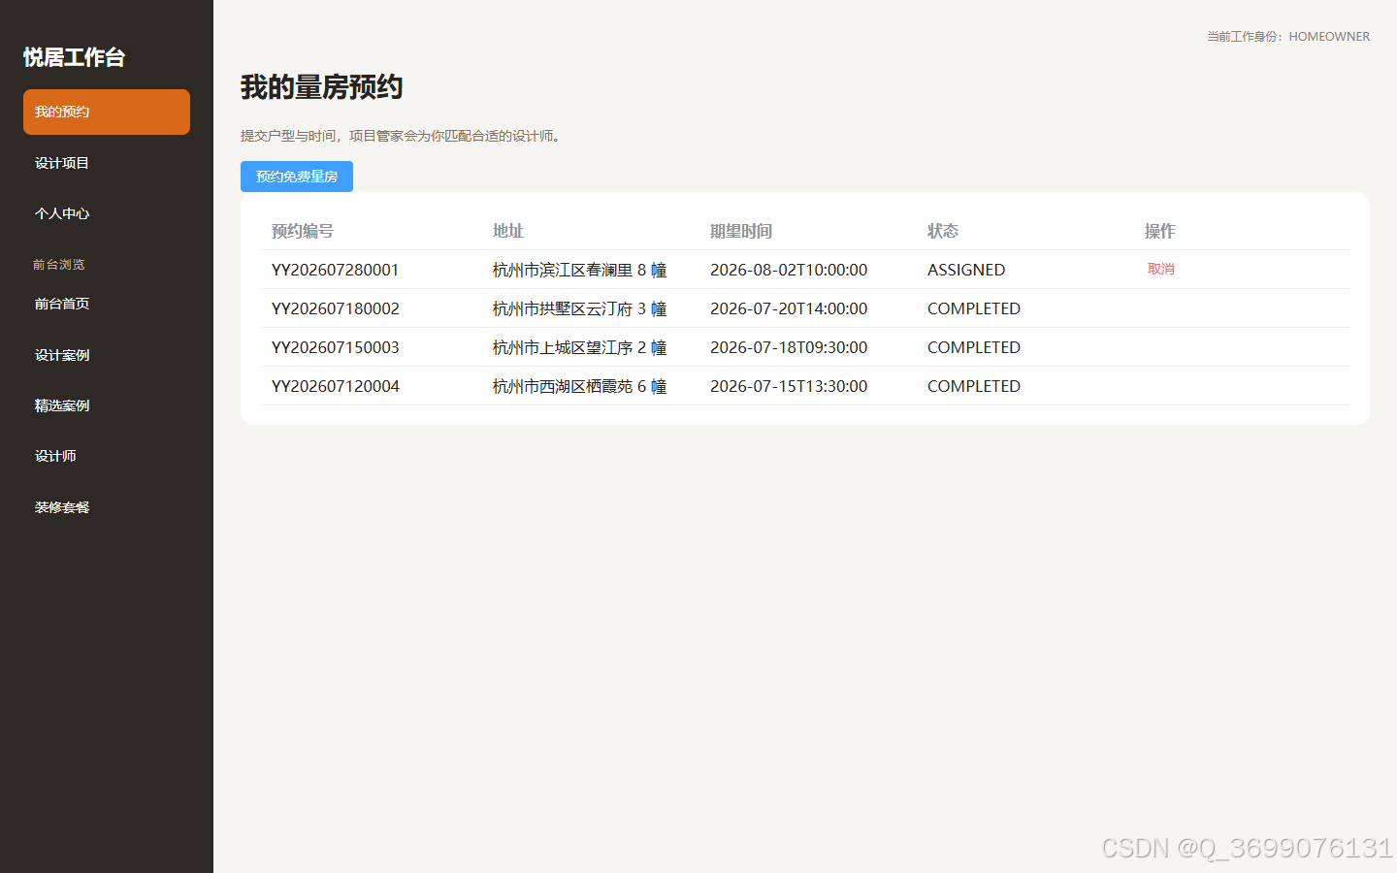The width and height of the screenshot is (1397, 873).
Task: Click address 杭州市西湖区栖霞苑 6 幢
Action: [x=580, y=386]
